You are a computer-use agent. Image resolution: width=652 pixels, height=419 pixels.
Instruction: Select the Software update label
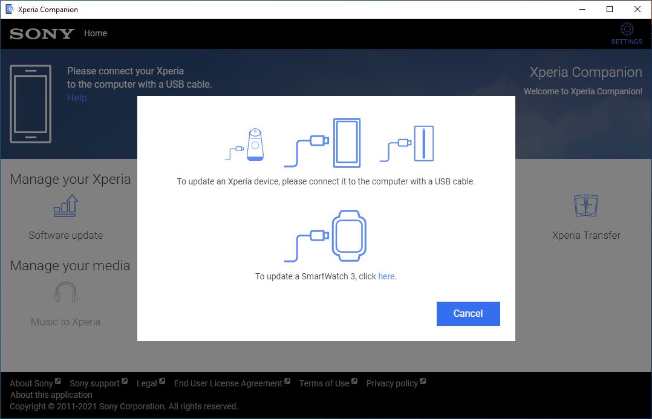(x=66, y=235)
